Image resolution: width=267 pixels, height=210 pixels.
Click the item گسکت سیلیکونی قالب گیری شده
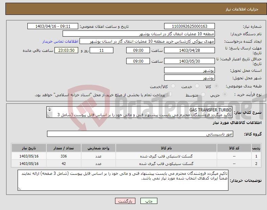(x=166, y=164)
